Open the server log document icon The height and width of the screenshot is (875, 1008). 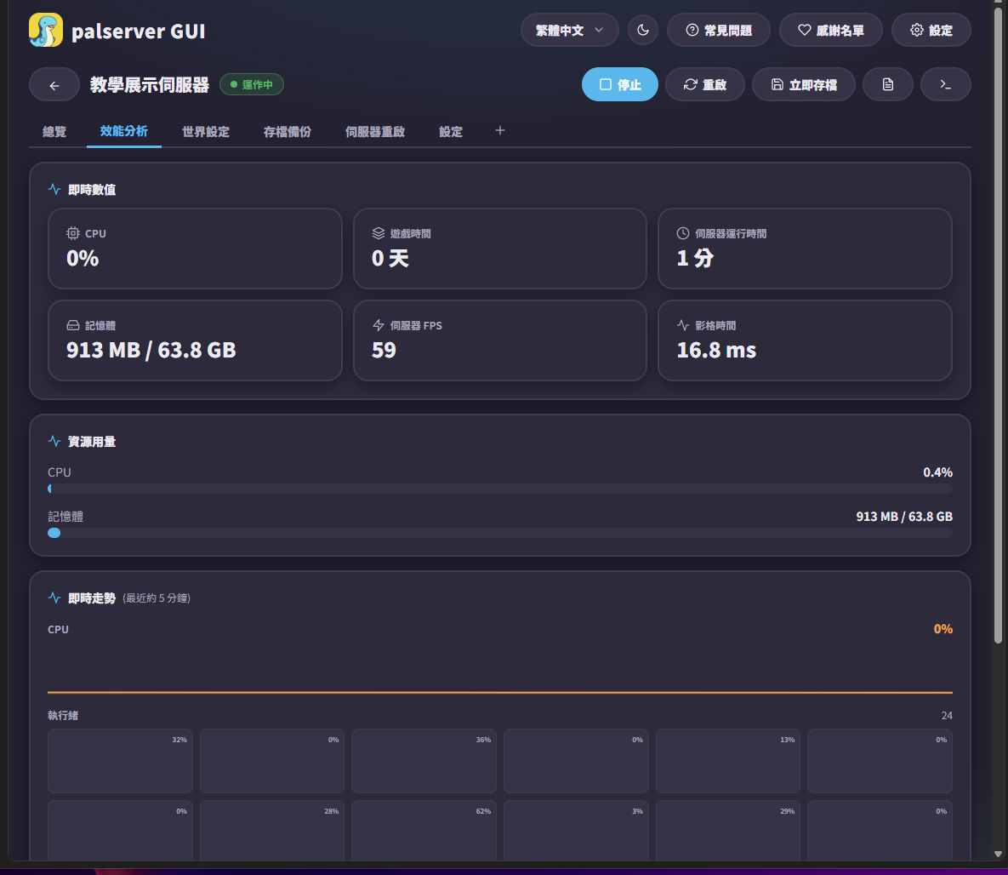click(x=888, y=85)
